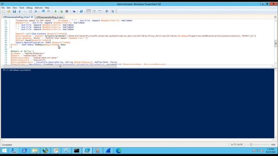This screenshot has width=278, height=156.
Task: Open the Windows Start button
Action: pos(4,151)
